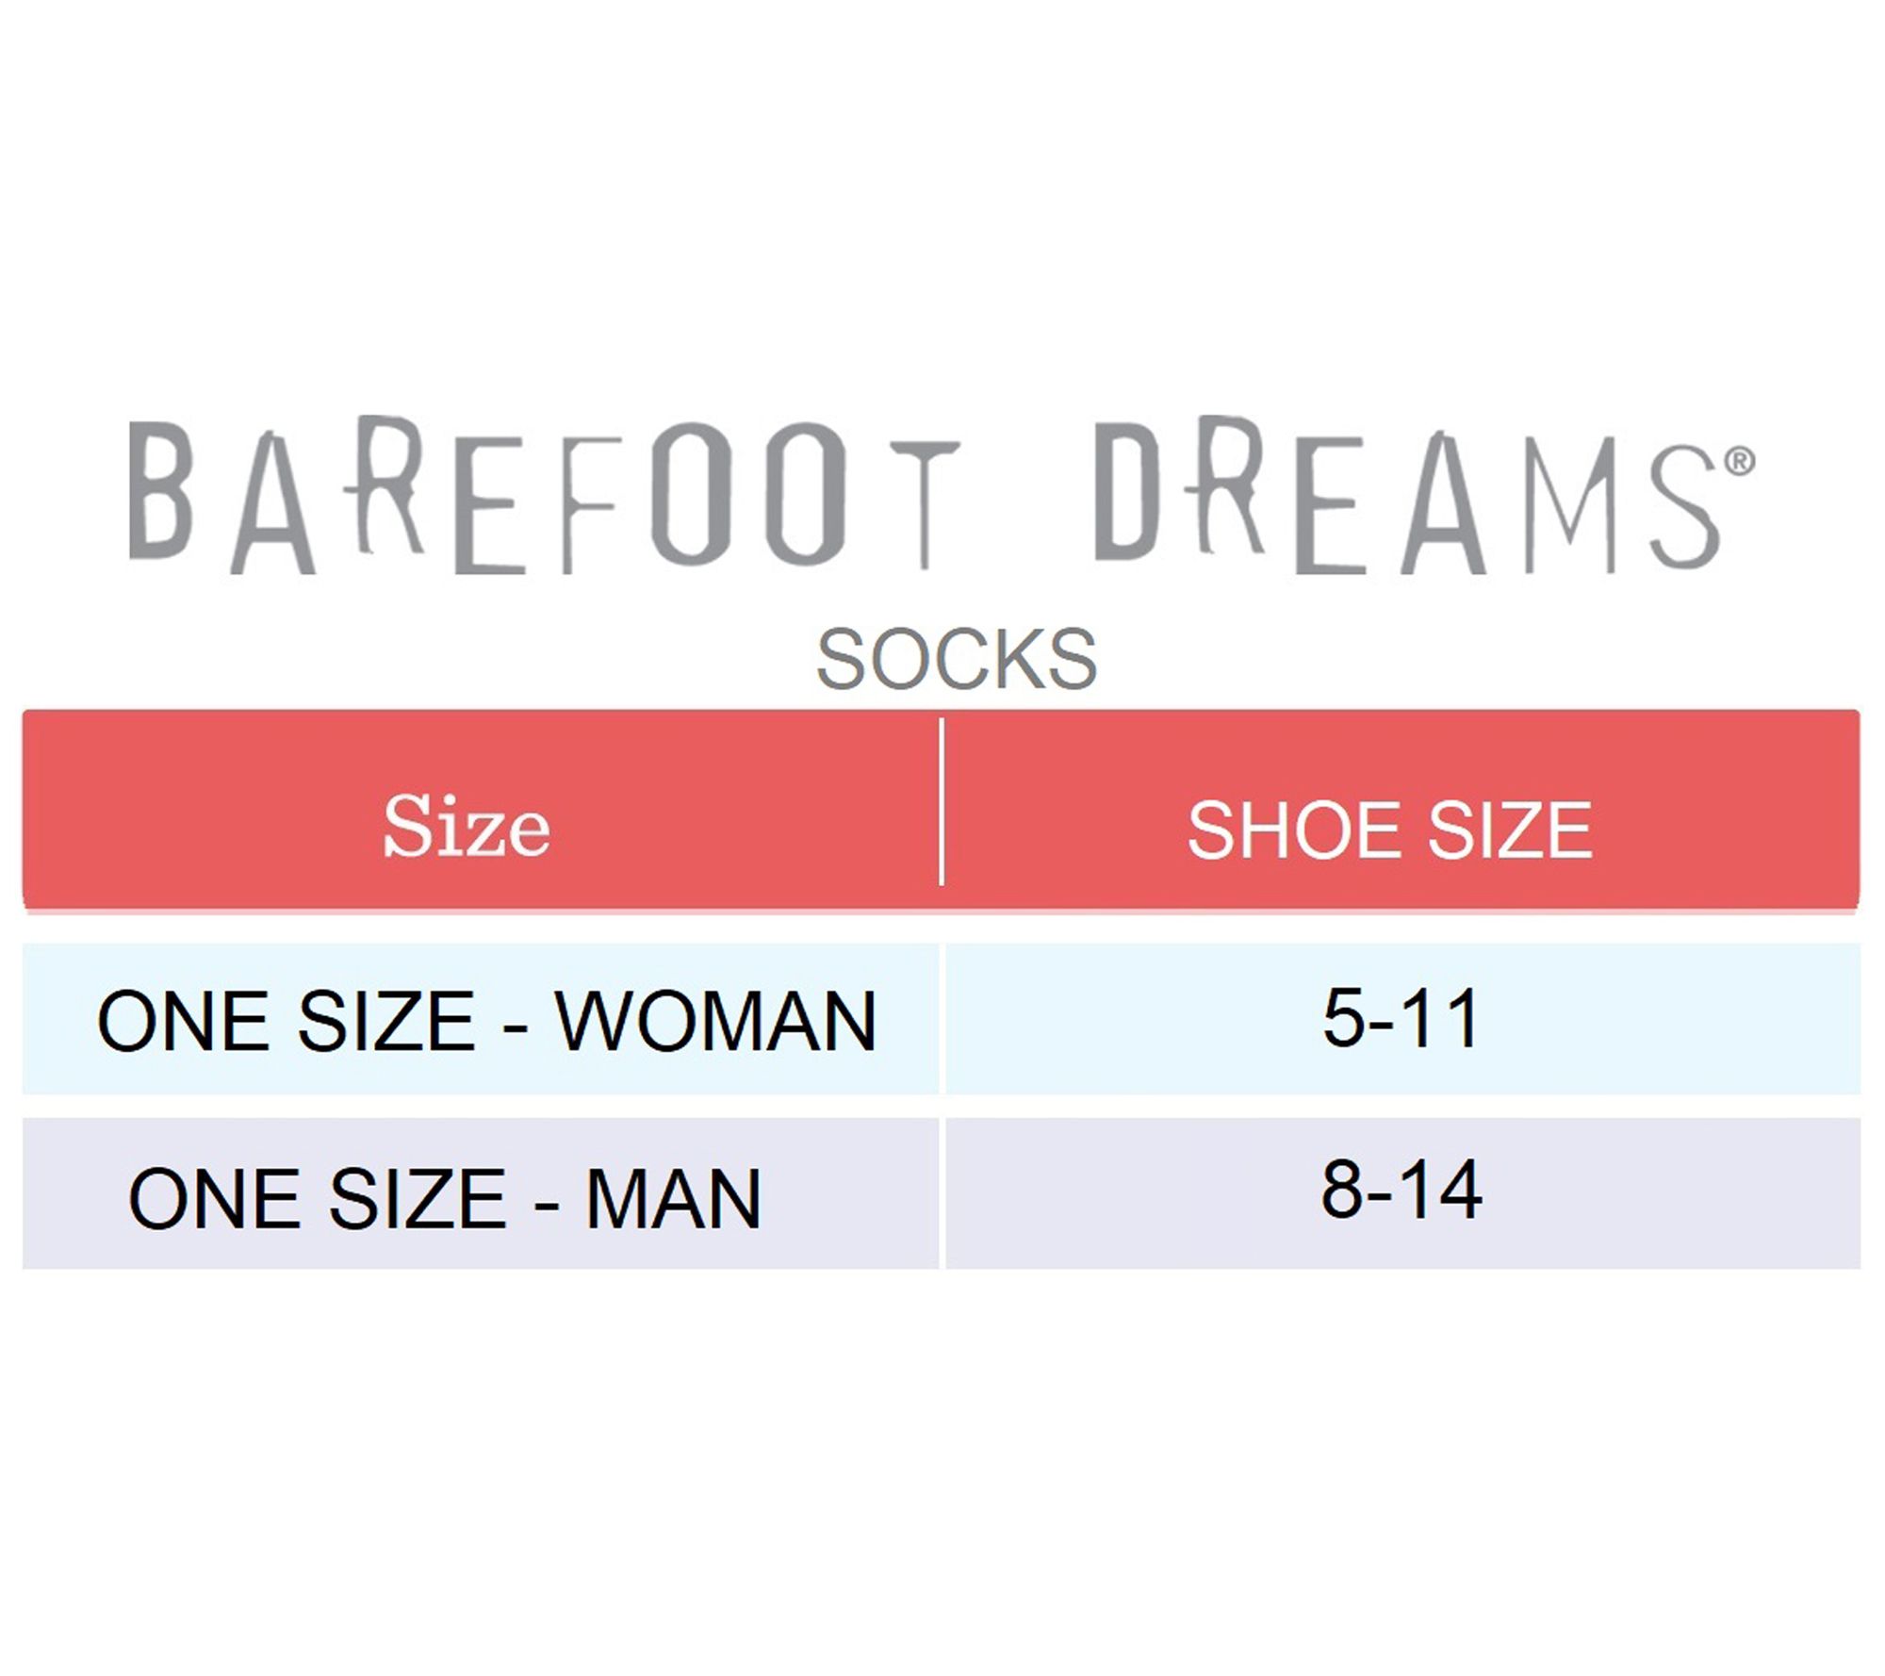Click the 8-14 shoe size value
The width and height of the screenshot is (1885, 1676).
[1401, 1191]
